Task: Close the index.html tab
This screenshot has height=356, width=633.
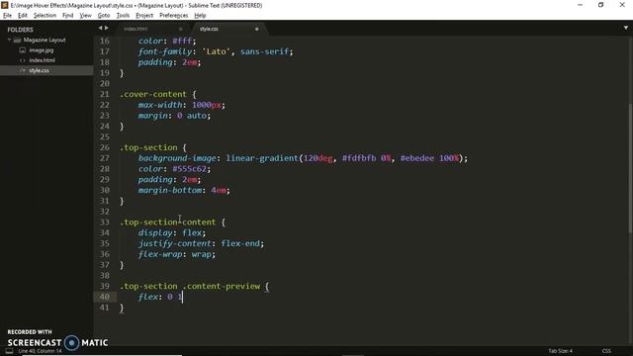Action: [x=180, y=29]
